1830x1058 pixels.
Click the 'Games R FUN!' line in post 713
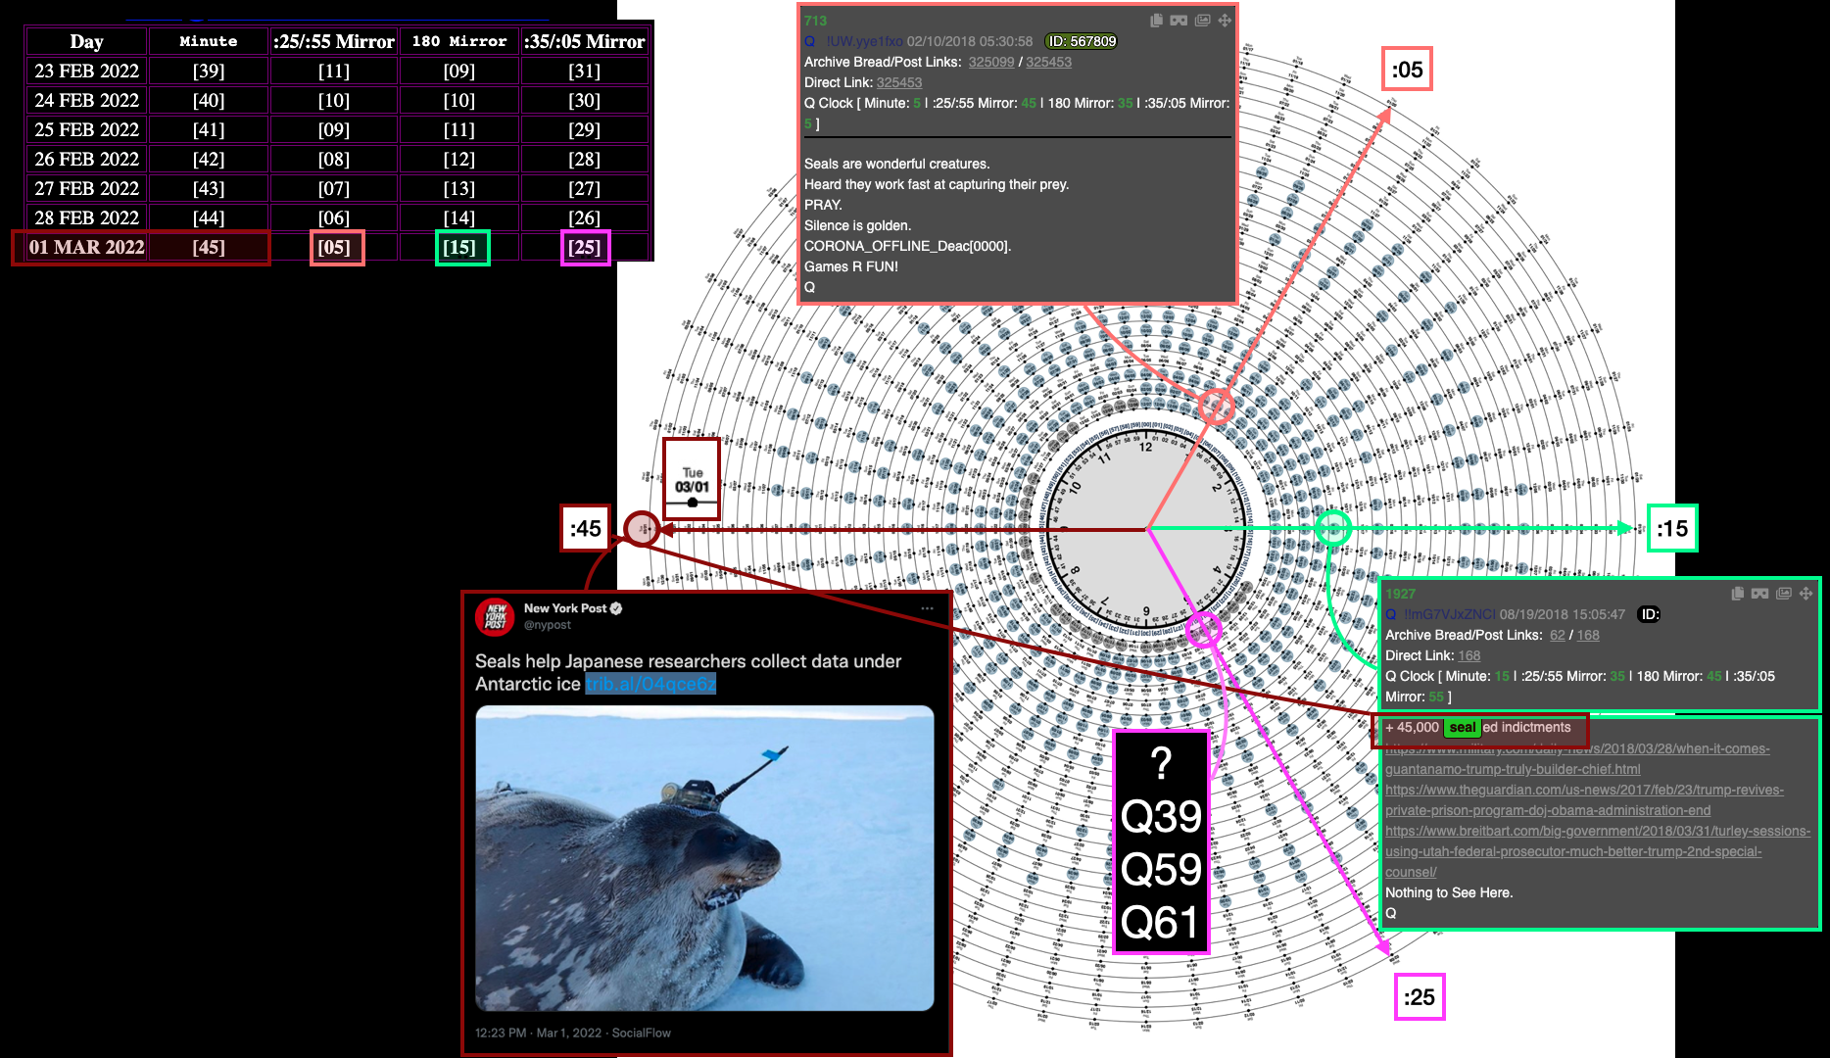(851, 266)
